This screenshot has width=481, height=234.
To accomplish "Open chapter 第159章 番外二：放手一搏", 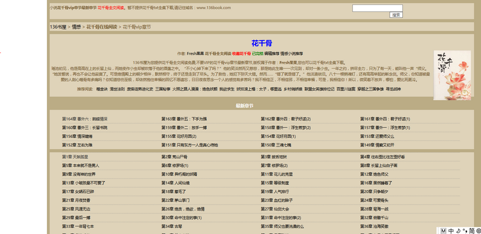I will click(184, 128).
